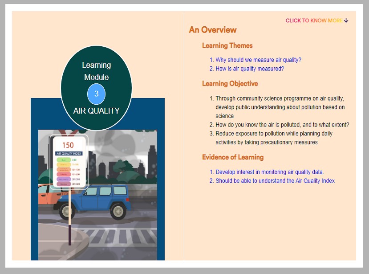Click the Learning Objective heading
The width and height of the screenshot is (369, 274).
point(230,84)
